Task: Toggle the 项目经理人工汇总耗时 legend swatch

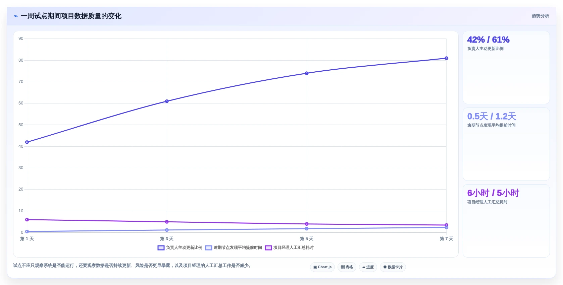Action: [268, 248]
